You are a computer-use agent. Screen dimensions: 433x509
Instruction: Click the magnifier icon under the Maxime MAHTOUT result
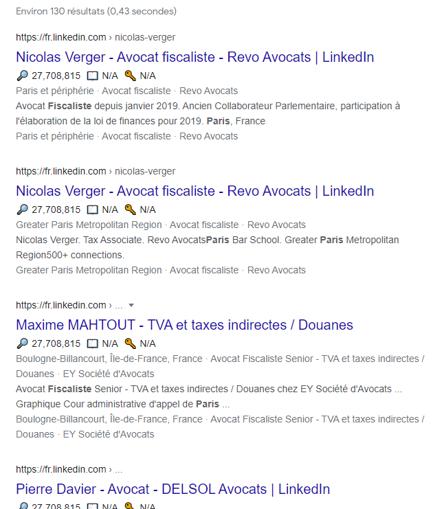pos(22,343)
